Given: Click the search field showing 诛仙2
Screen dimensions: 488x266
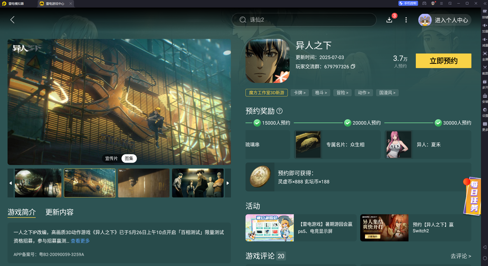Looking at the screenshot, I should (x=304, y=20).
